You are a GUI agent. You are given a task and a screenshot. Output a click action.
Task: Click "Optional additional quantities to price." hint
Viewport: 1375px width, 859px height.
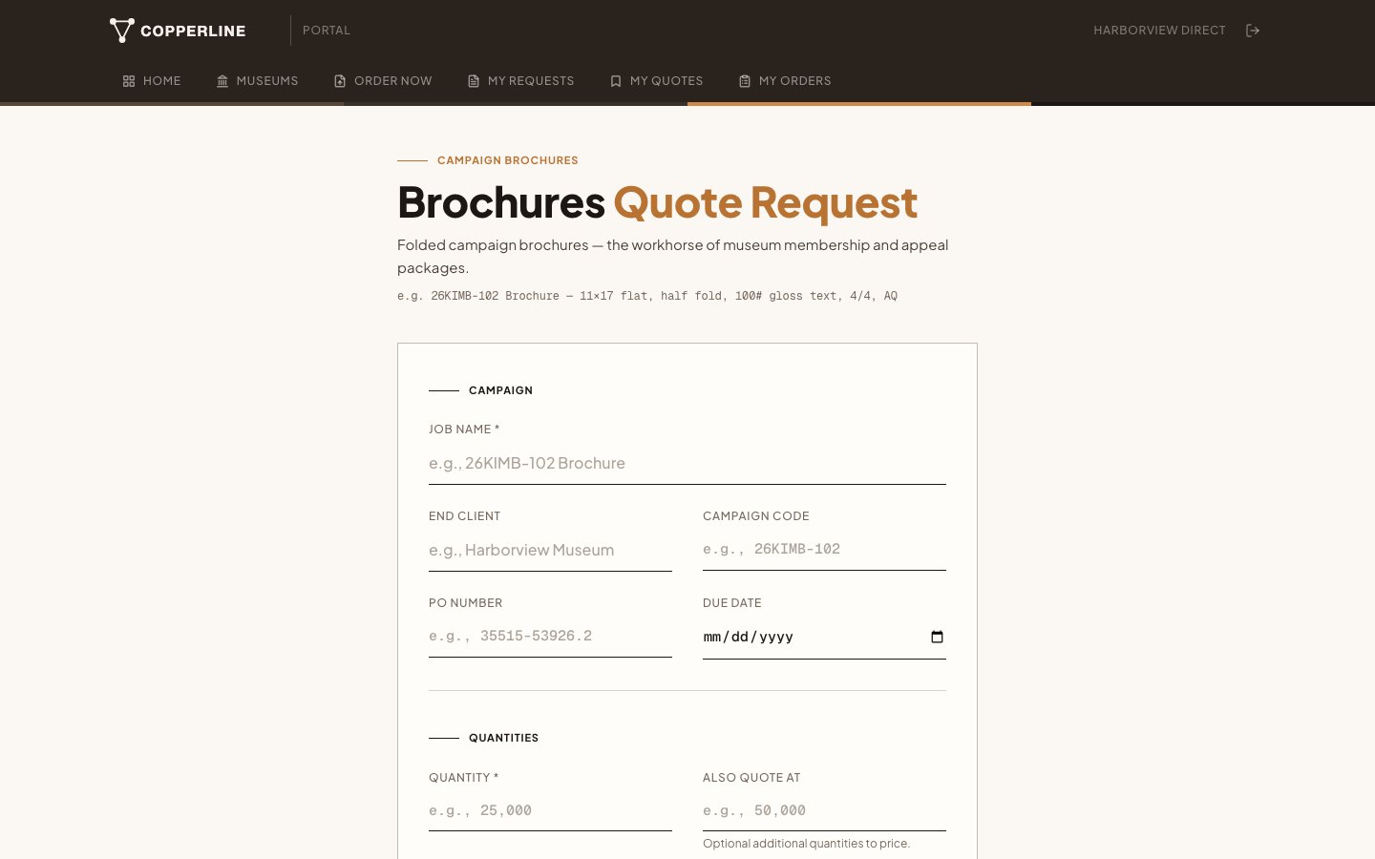(x=806, y=844)
